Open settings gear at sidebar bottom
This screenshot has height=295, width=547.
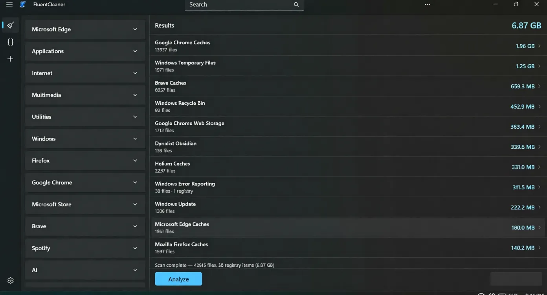11,280
